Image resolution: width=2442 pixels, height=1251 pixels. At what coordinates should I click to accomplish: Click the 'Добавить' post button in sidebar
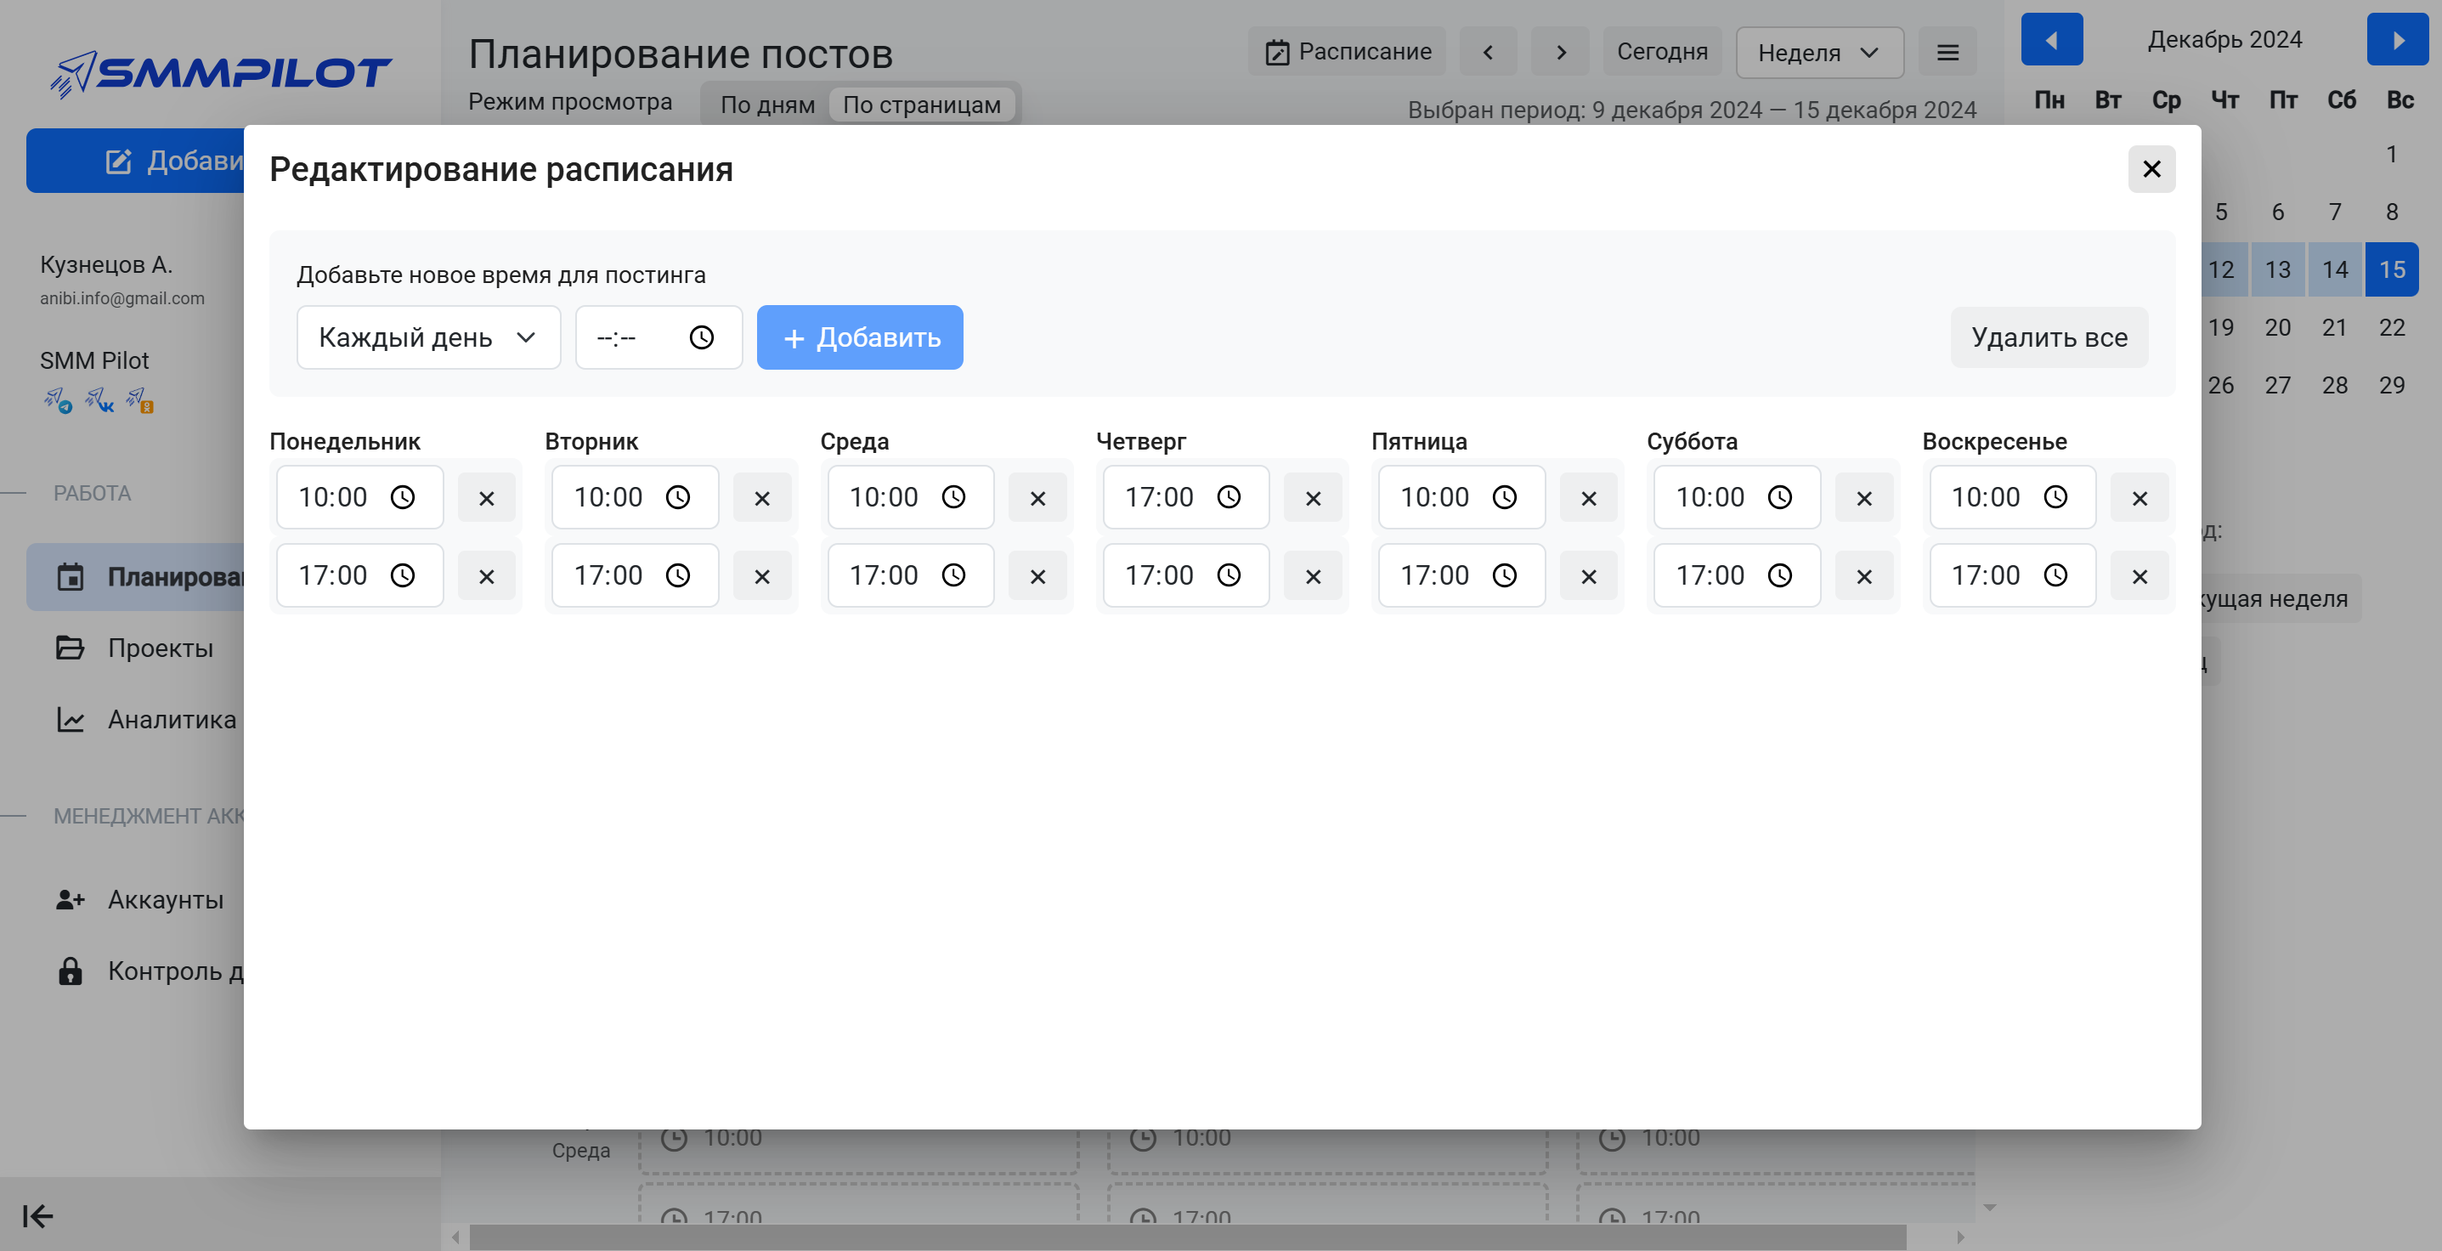coord(136,161)
